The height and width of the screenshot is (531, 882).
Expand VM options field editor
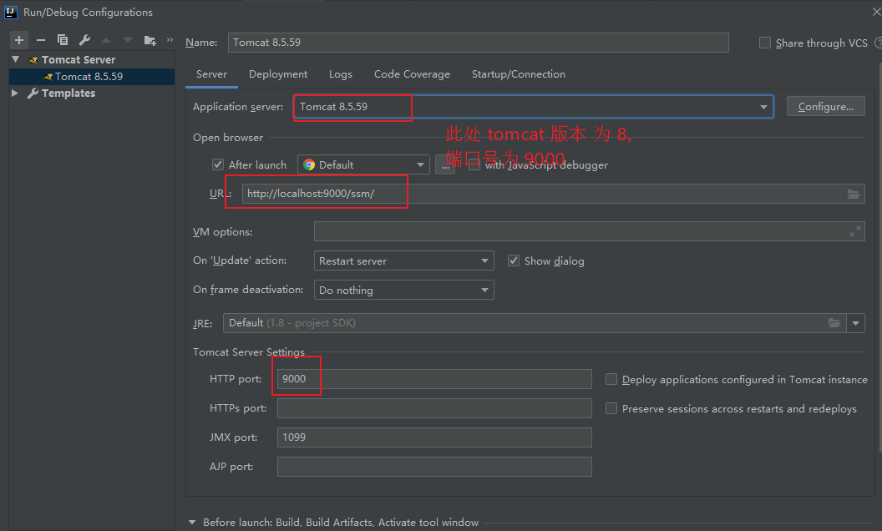[x=855, y=231]
